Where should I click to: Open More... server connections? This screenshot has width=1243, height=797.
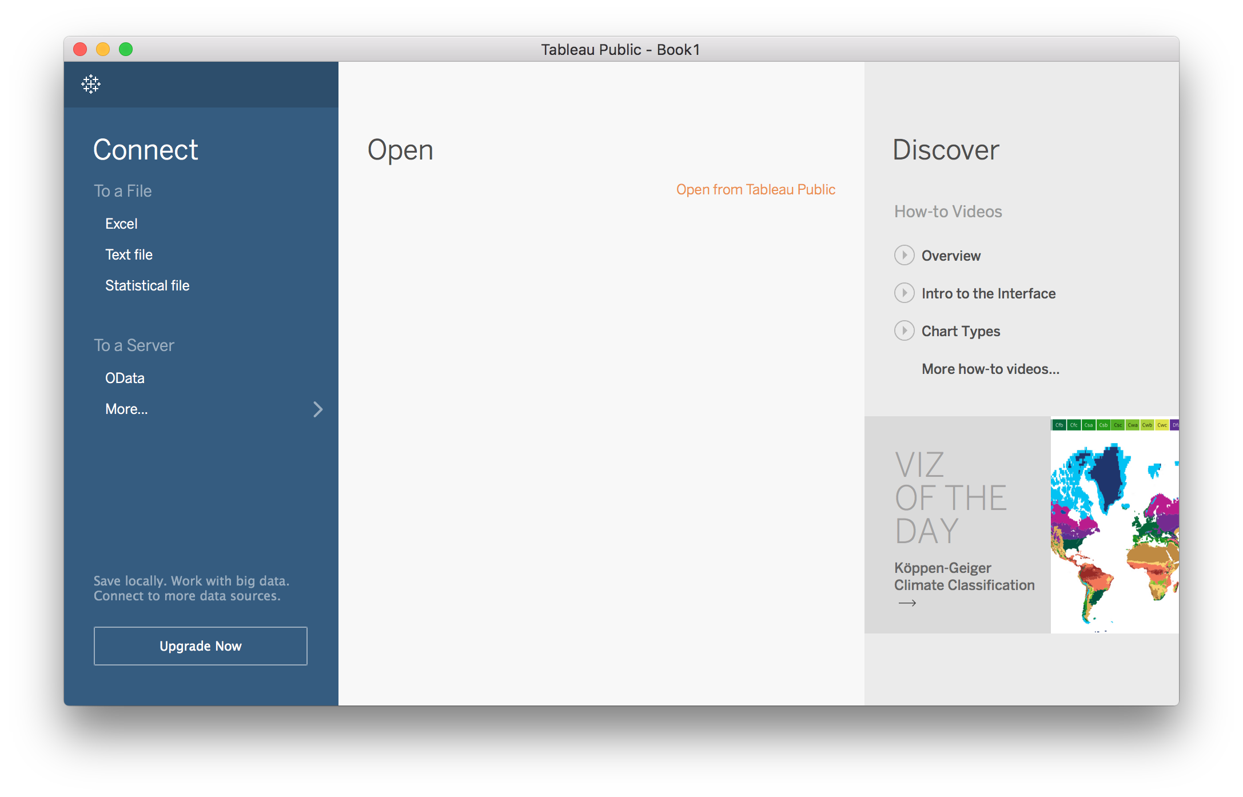[x=126, y=409]
